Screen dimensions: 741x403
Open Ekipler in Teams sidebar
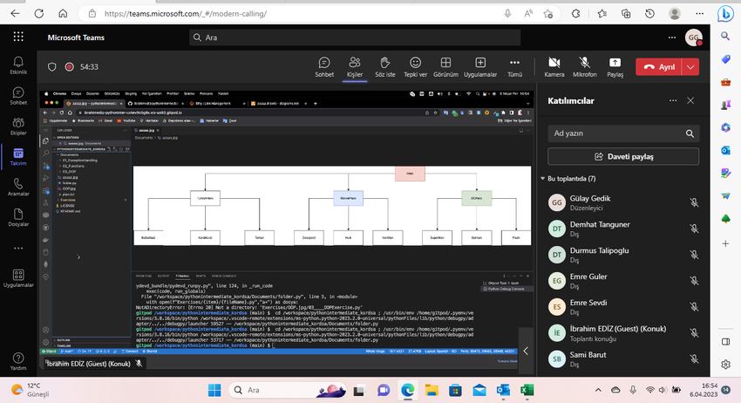[x=18, y=126]
